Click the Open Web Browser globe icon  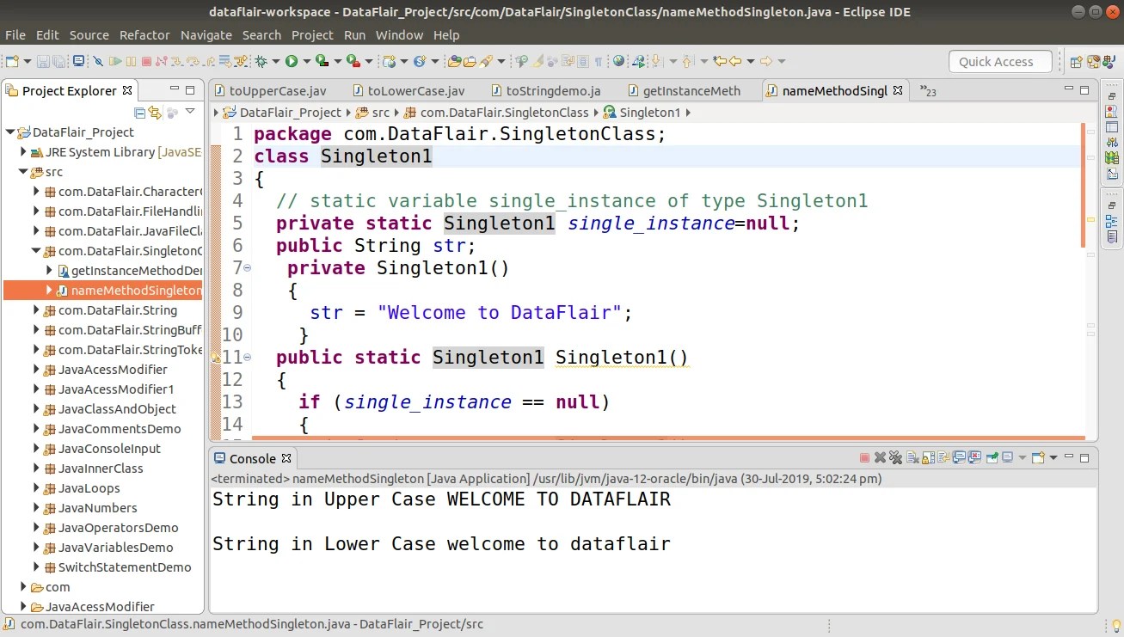point(618,61)
